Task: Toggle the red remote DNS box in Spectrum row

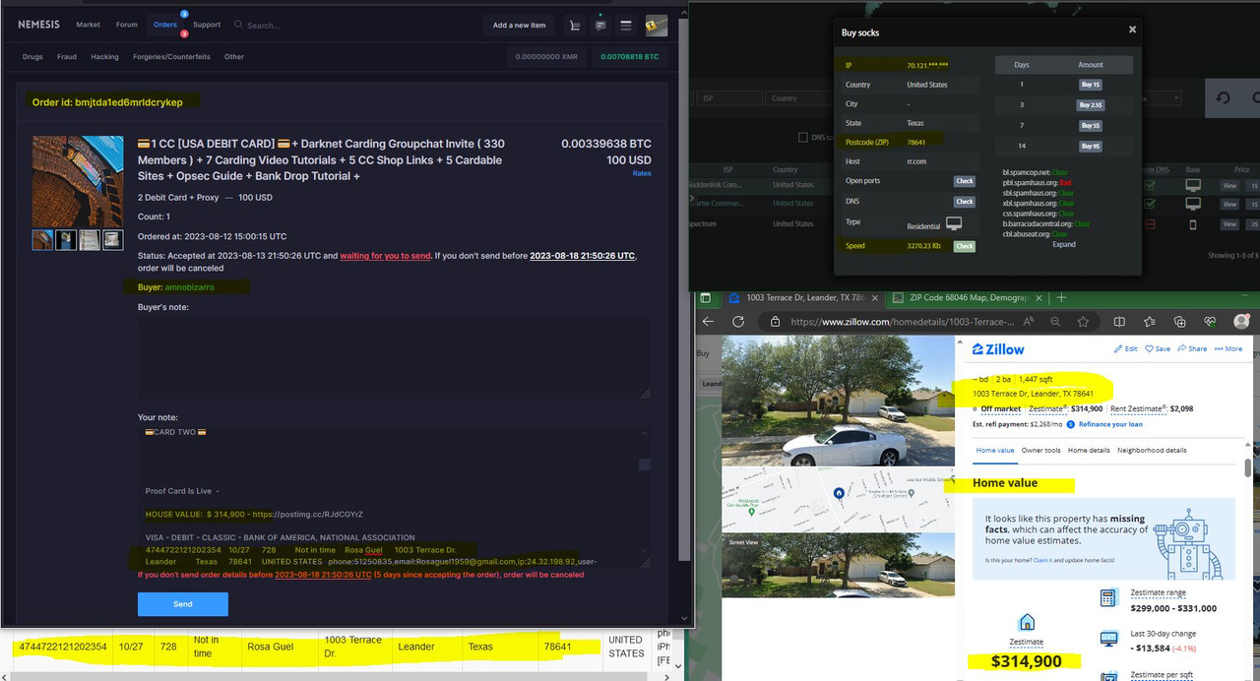Action: pyautogui.click(x=1149, y=224)
